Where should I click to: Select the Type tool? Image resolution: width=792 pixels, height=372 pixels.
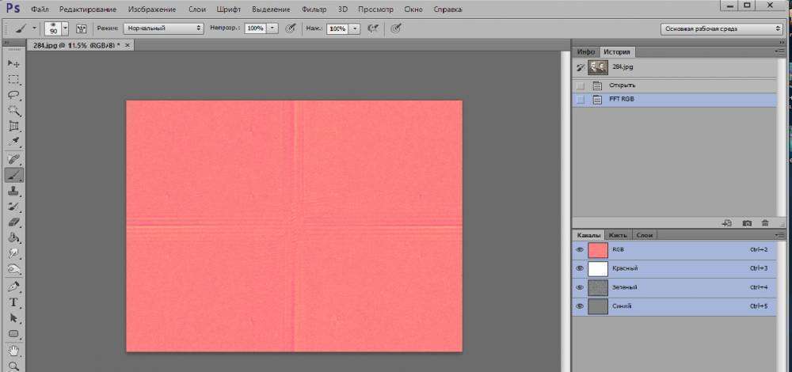point(13,302)
